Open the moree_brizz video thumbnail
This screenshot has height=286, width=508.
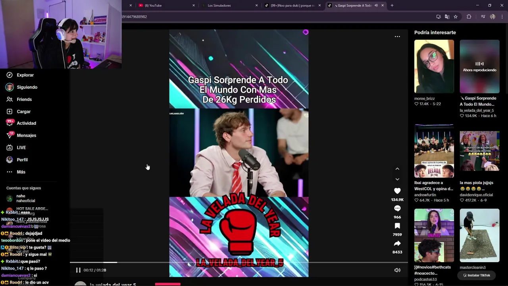click(x=434, y=66)
